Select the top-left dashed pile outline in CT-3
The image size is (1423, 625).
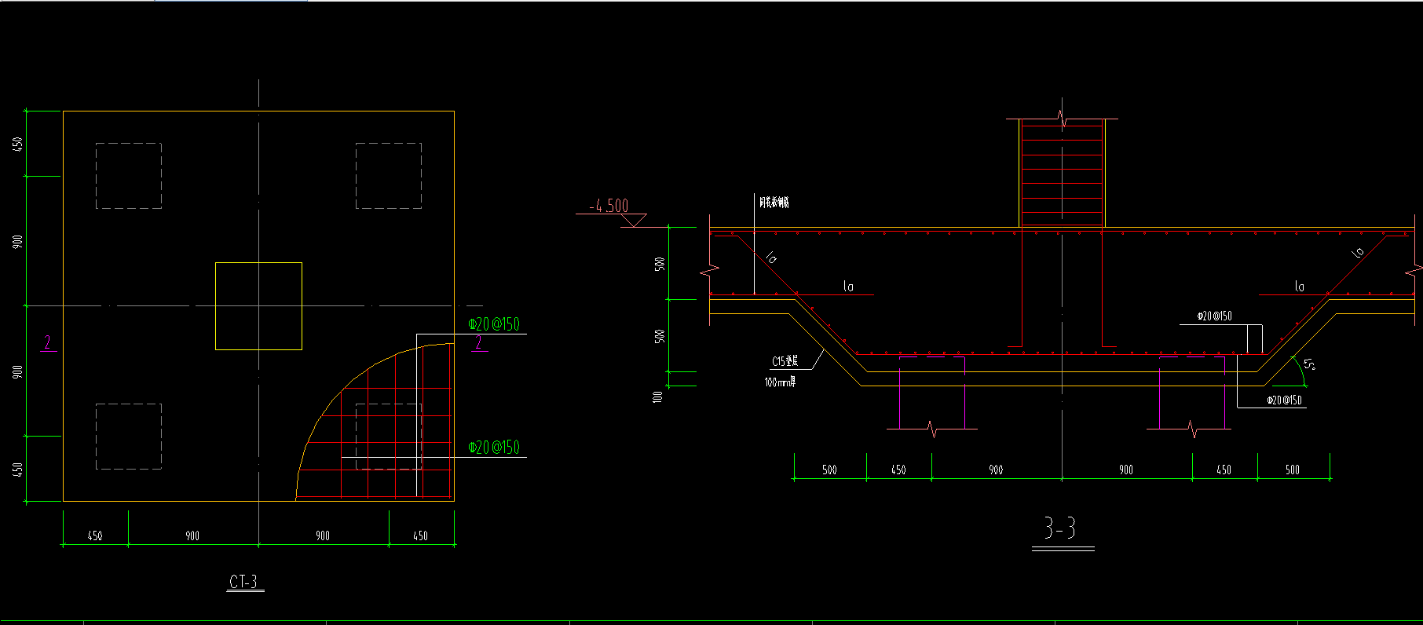click(x=129, y=176)
